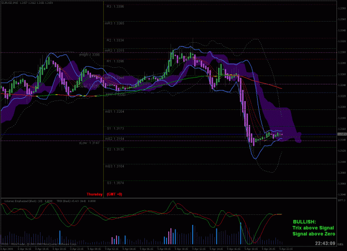Select the EURUSD,M15 chart title

pos(10,3)
